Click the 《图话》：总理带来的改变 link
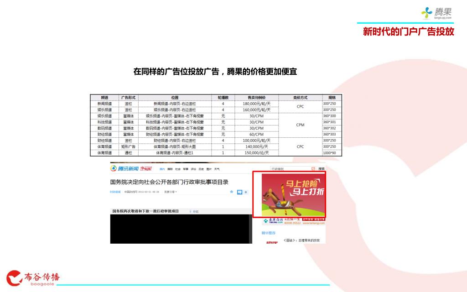This screenshot has height=292, width=467. pyautogui.click(x=302, y=240)
